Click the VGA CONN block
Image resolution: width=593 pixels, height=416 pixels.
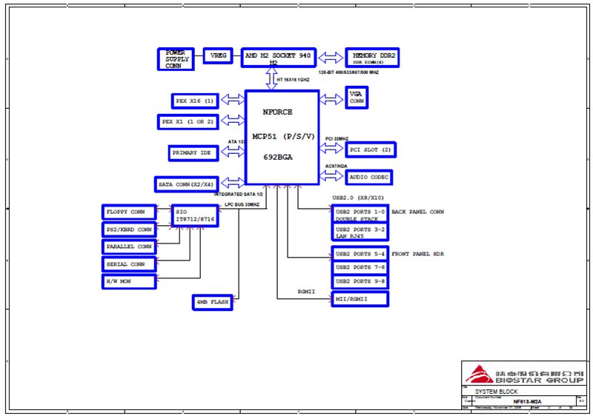357,98
